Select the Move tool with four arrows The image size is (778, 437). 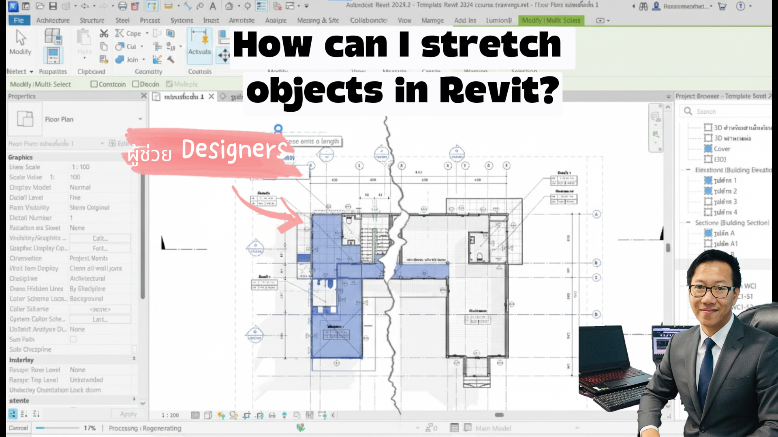tap(224, 55)
